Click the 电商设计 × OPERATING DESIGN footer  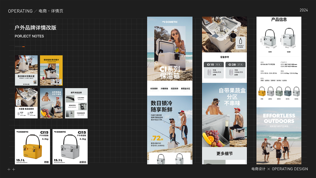[x=280, y=169]
